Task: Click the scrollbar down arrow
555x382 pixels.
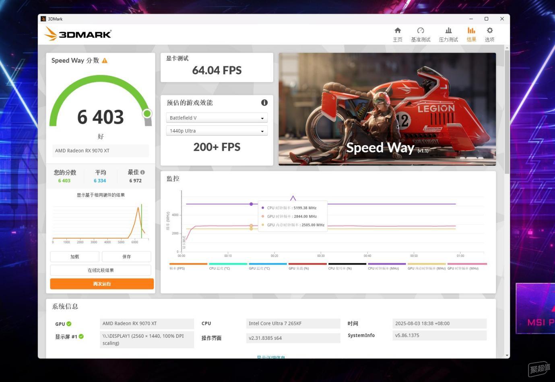Action: pyautogui.click(x=507, y=355)
